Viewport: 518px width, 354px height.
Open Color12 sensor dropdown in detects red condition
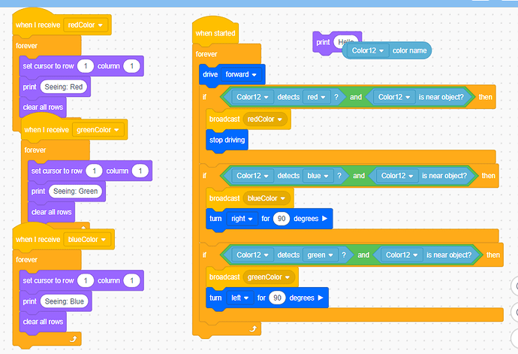252,97
